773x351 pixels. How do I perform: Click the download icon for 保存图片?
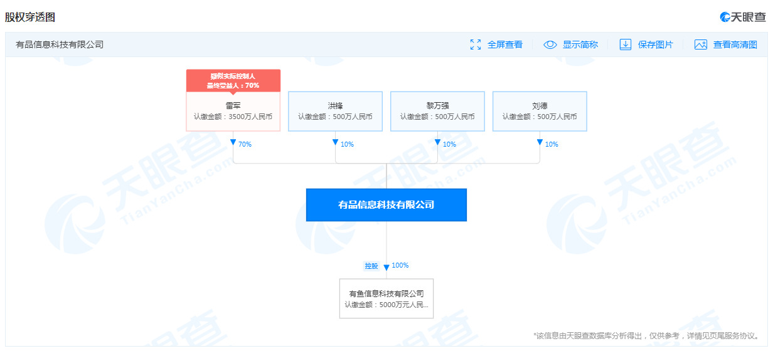pos(626,45)
